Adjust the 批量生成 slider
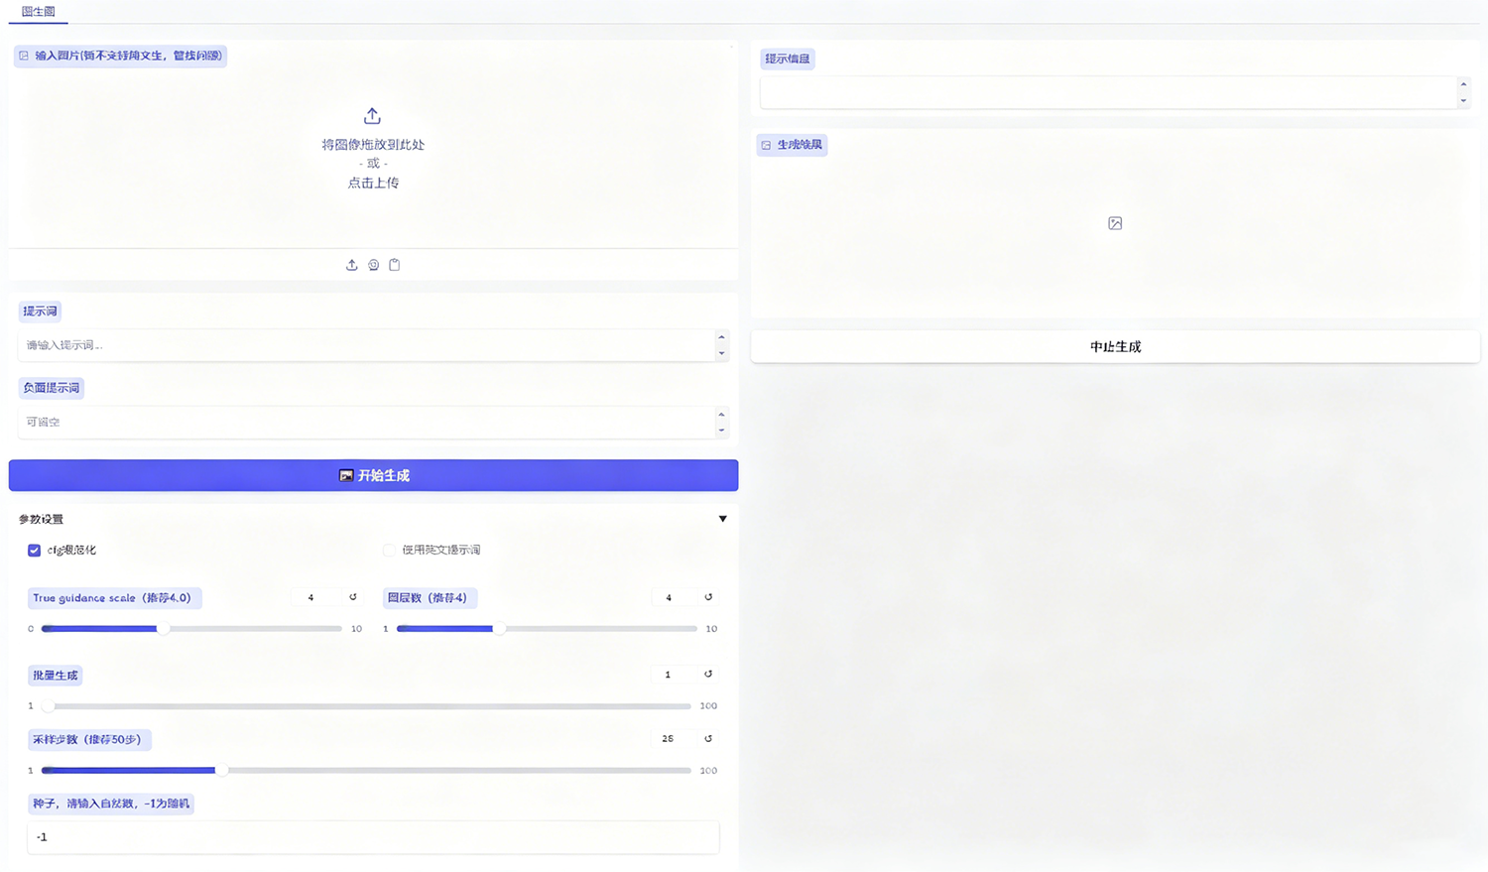The image size is (1488, 872). click(x=366, y=706)
